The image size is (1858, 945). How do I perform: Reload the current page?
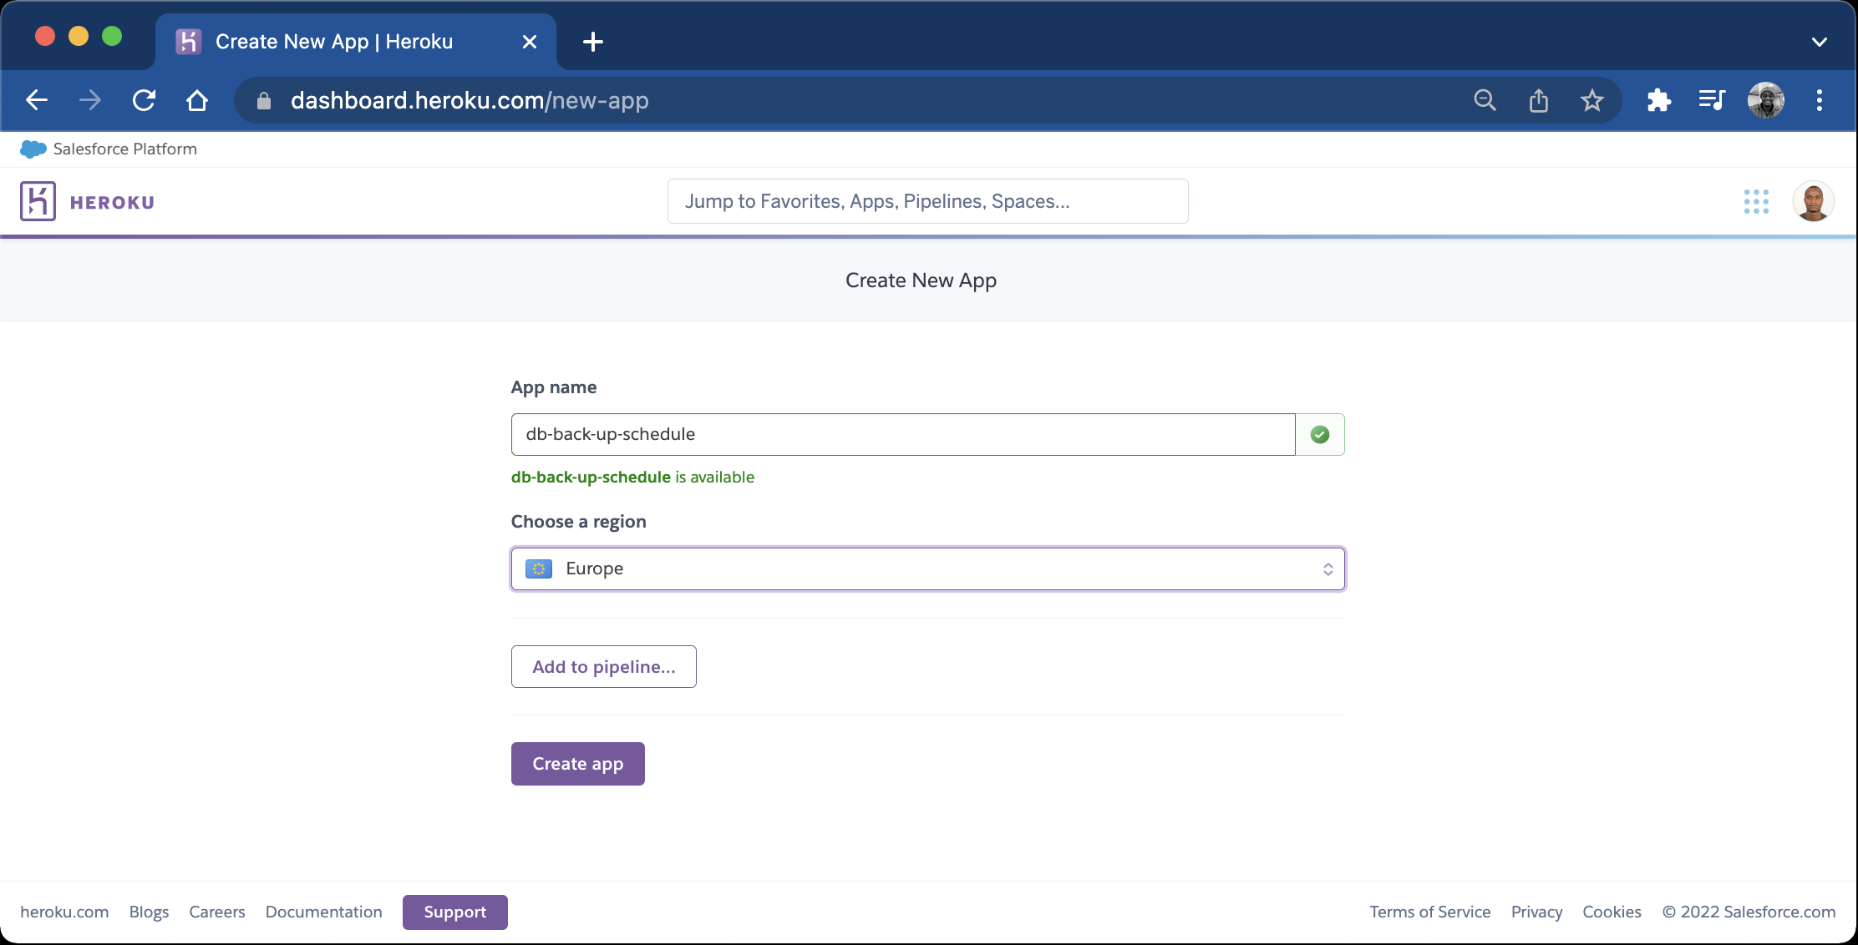pyautogui.click(x=144, y=99)
